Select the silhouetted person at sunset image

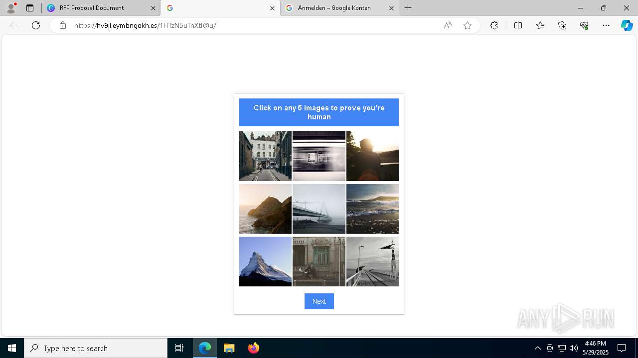pos(372,156)
